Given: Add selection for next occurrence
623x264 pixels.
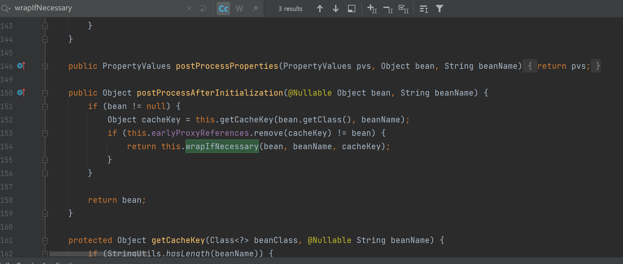Looking at the screenshot, I should click(x=372, y=9).
